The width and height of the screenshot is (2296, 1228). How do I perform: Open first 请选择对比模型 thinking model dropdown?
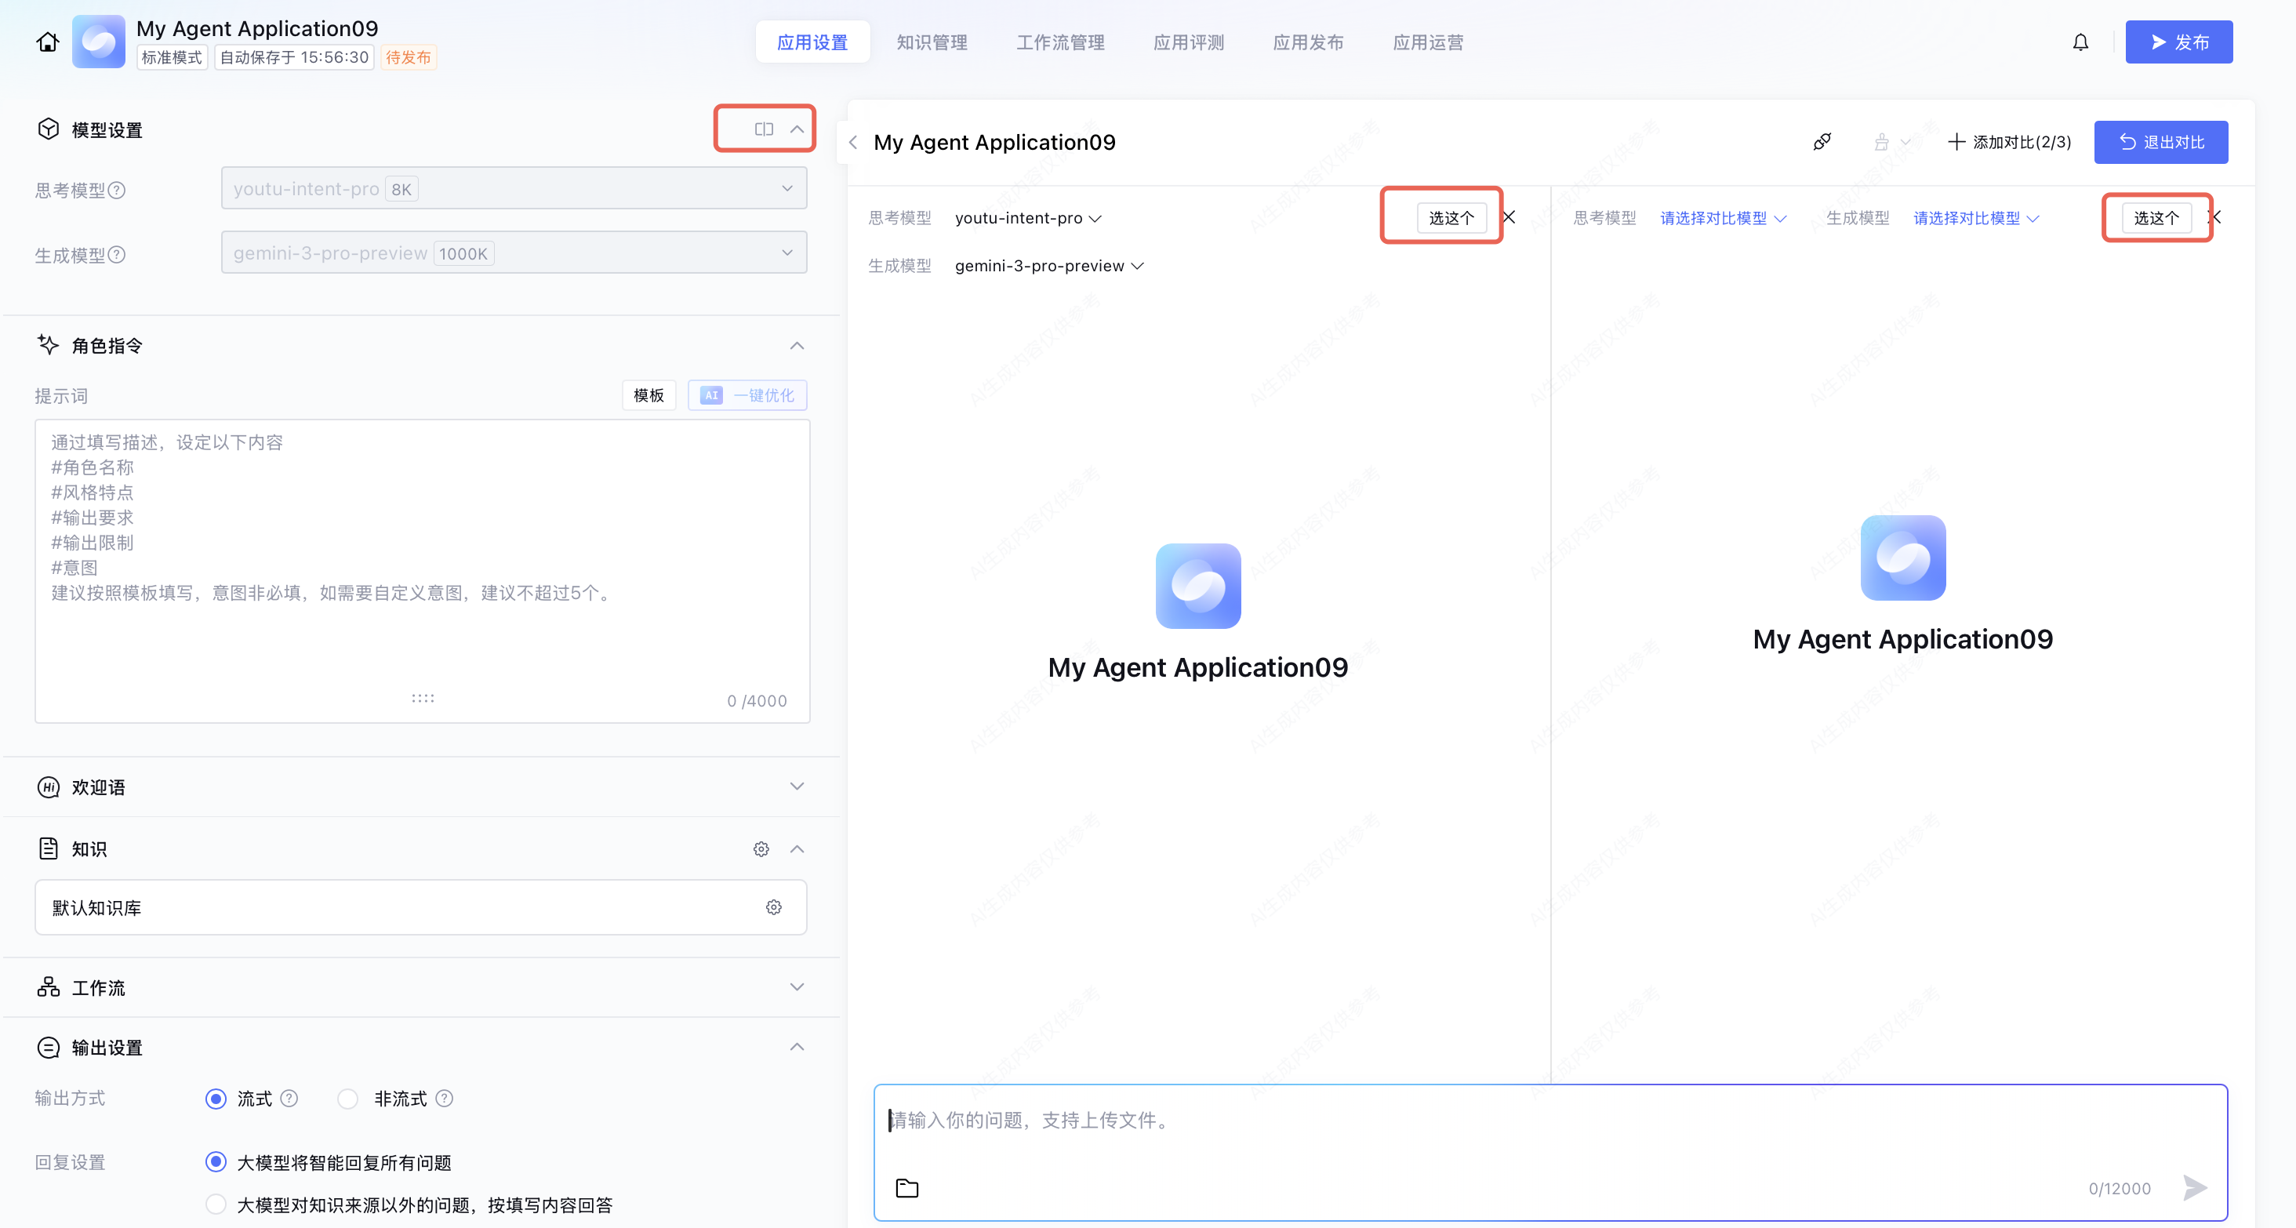tap(1721, 218)
